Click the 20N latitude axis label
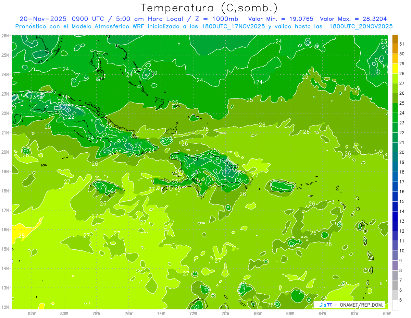411x318 pixels. [5, 152]
